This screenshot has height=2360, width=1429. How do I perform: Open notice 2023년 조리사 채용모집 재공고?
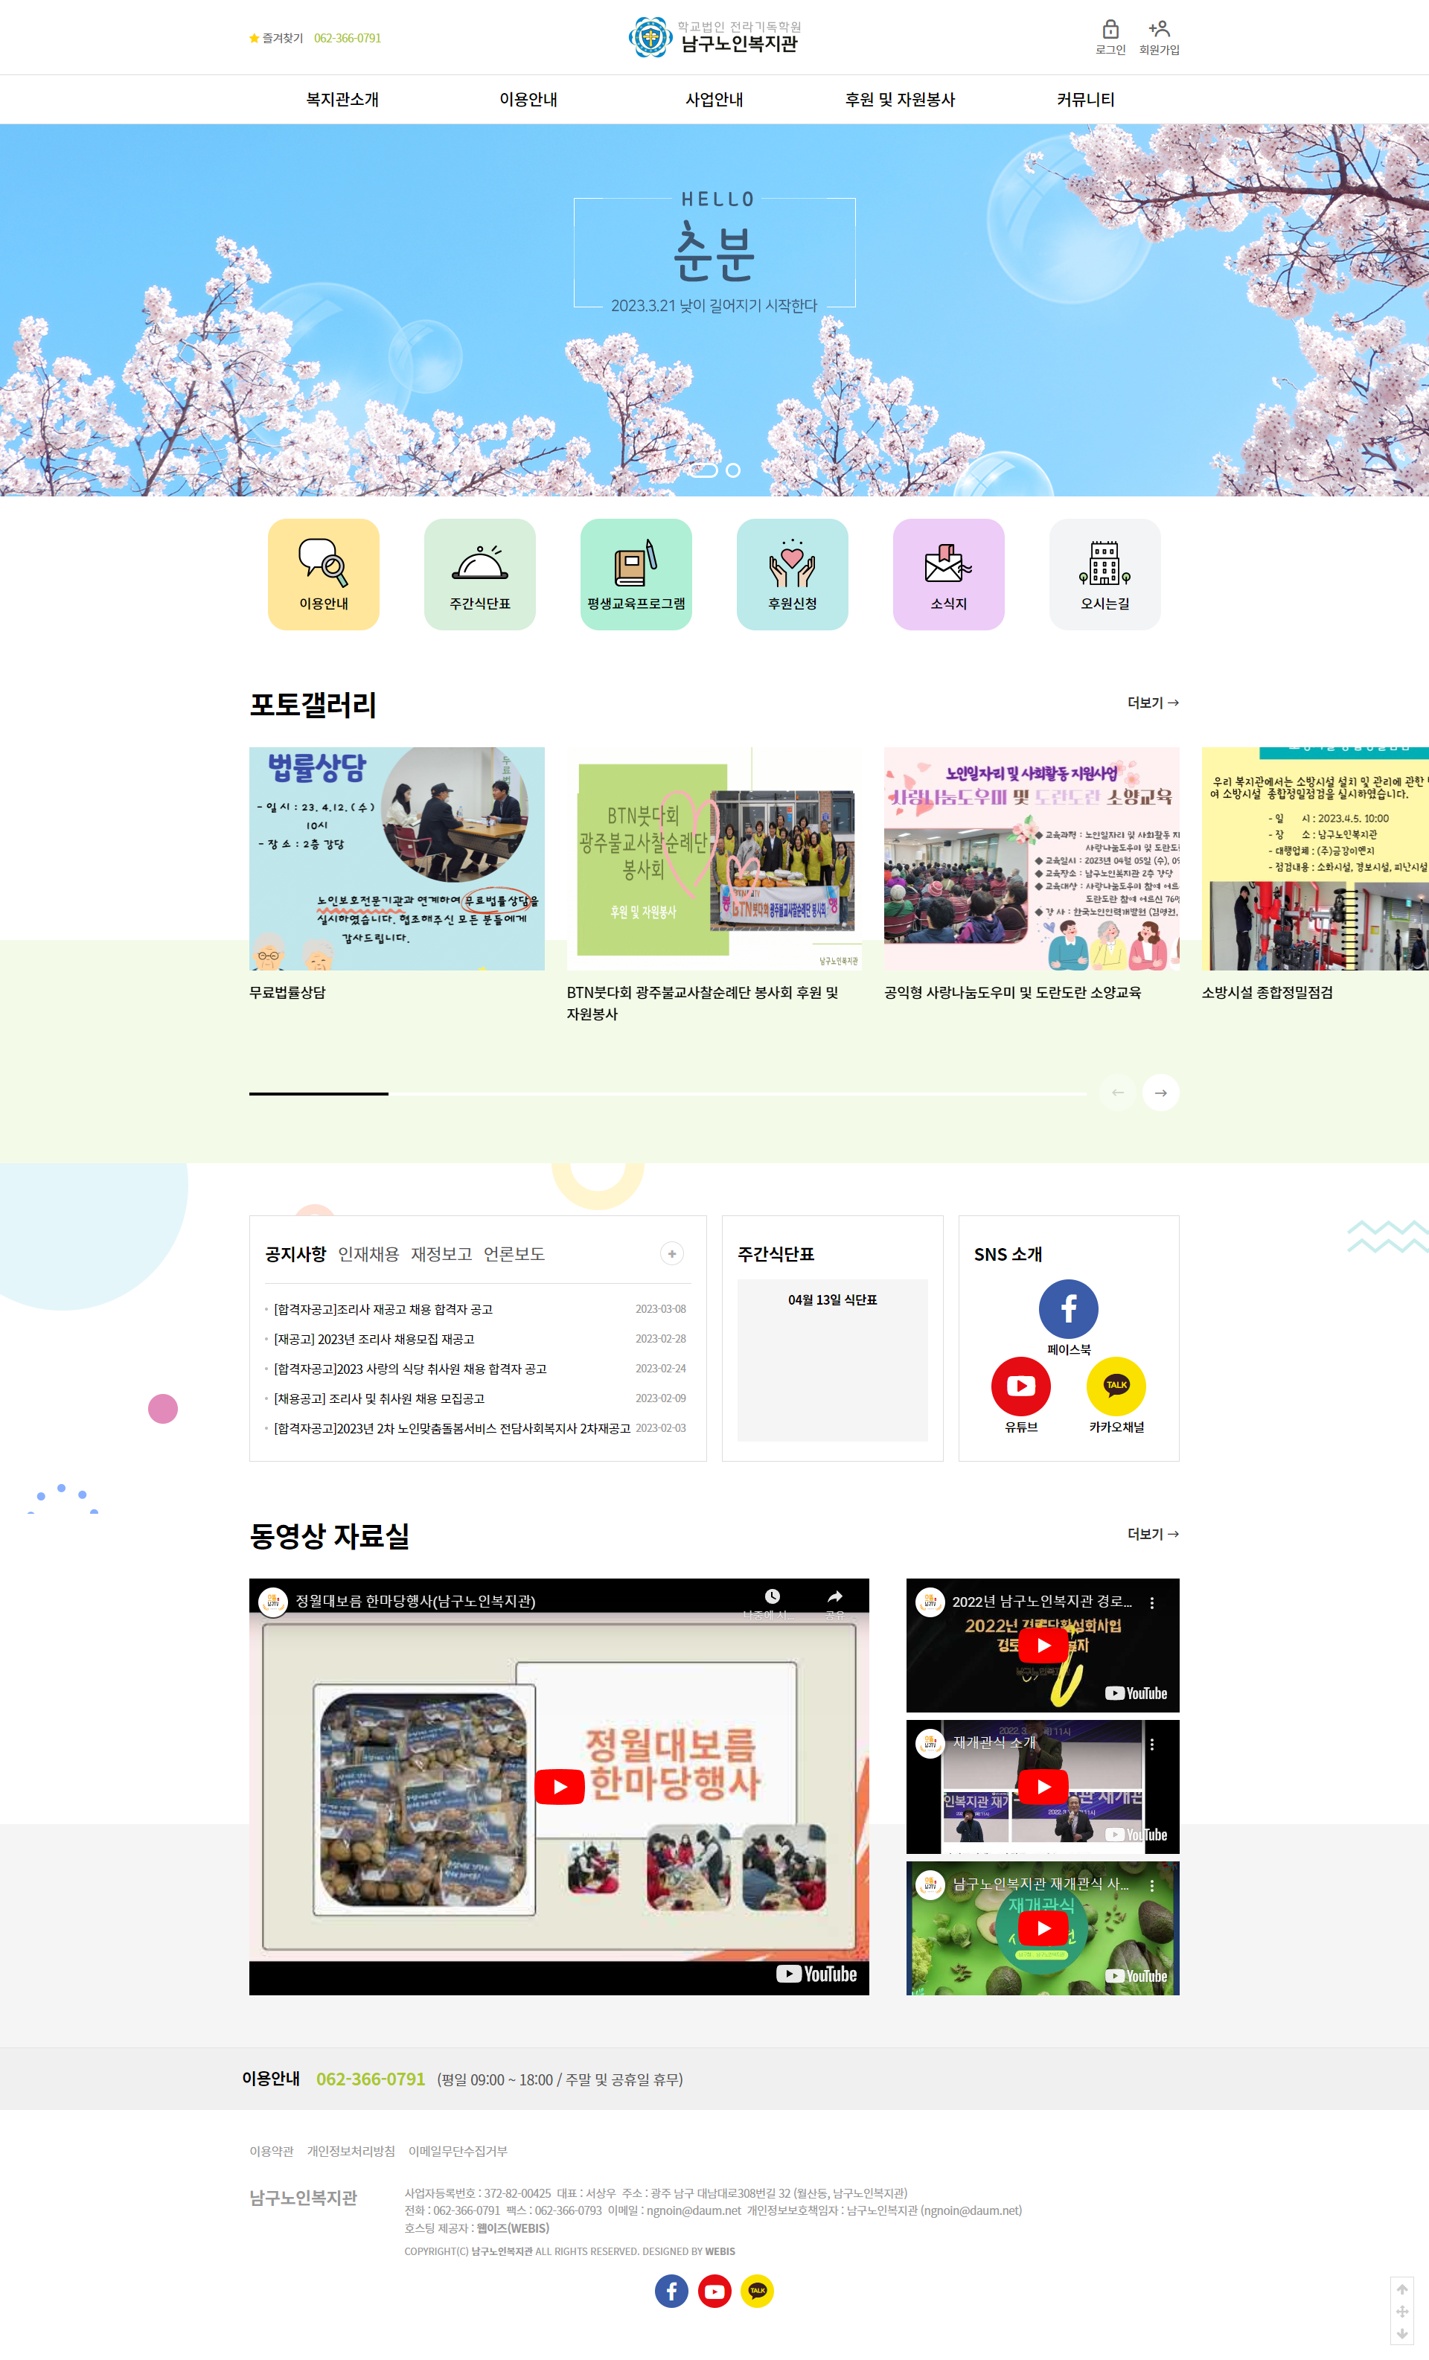tap(374, 1339)
